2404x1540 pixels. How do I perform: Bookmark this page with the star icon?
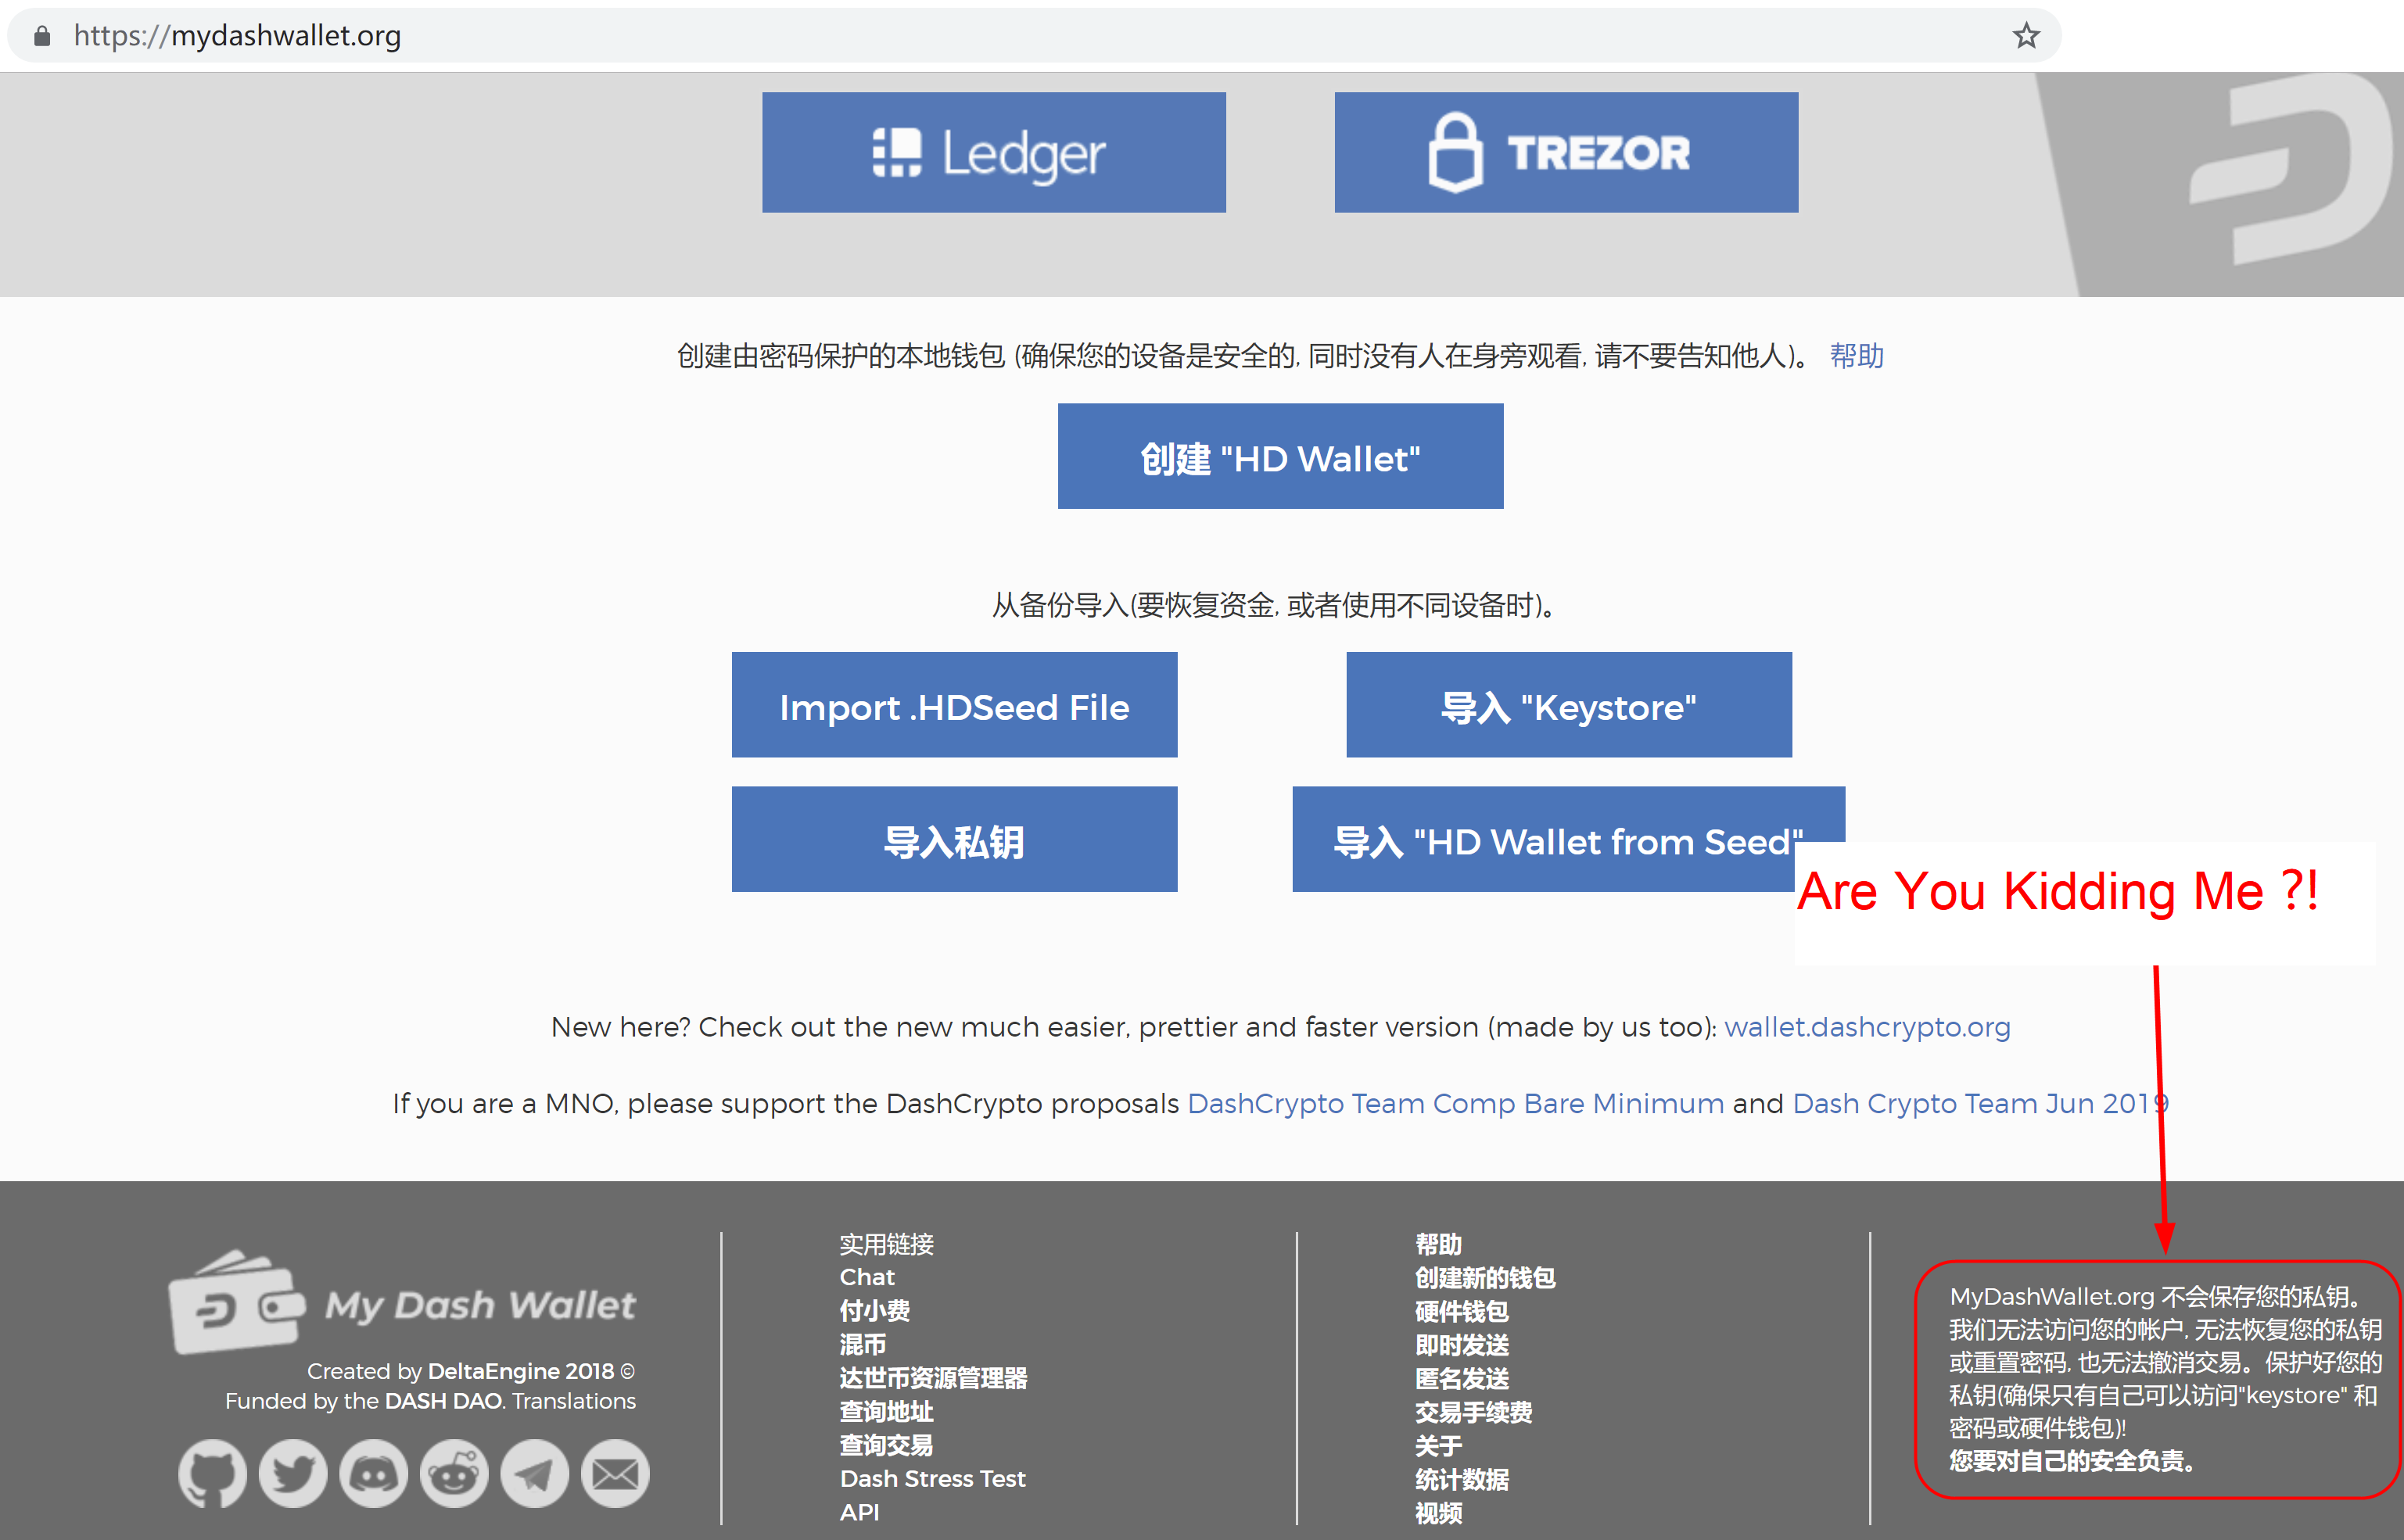pyautogui.click(x=2025, y=36)
